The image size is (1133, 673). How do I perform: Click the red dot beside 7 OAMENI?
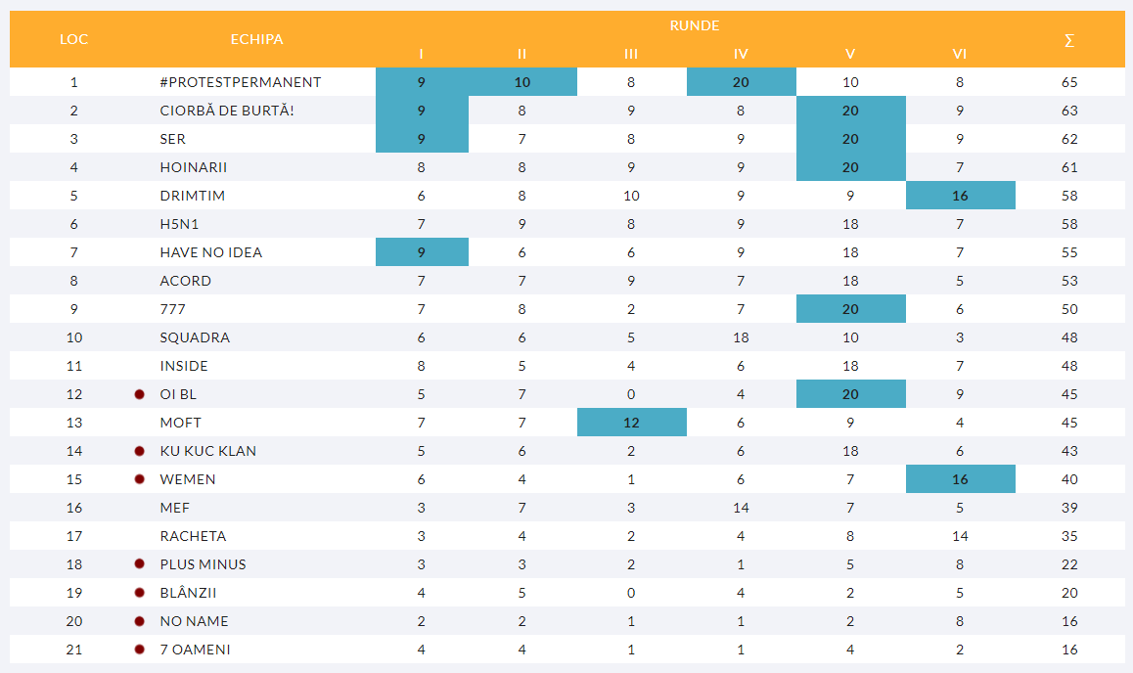tap(139, 650)
